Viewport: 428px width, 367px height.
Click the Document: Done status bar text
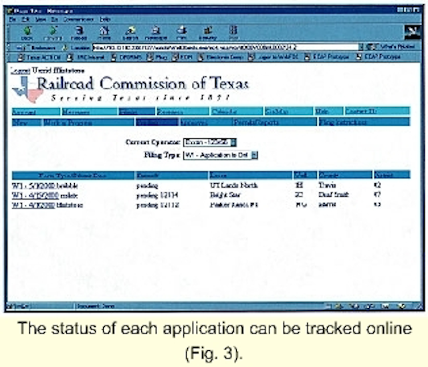[96, 306]
